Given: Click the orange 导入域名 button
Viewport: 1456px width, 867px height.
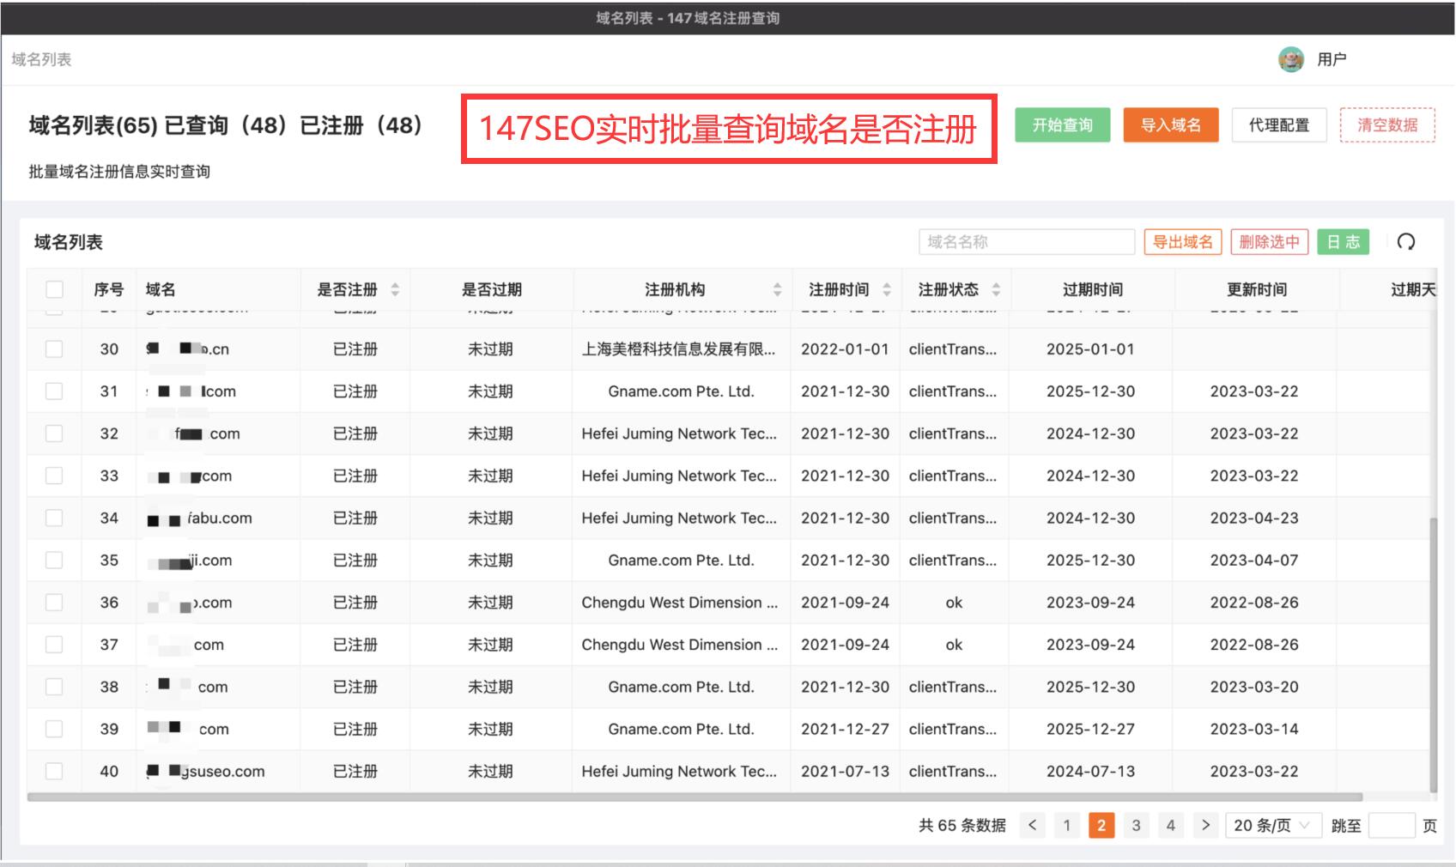Looking at the screenshot, I should (x=1170, y=125).
